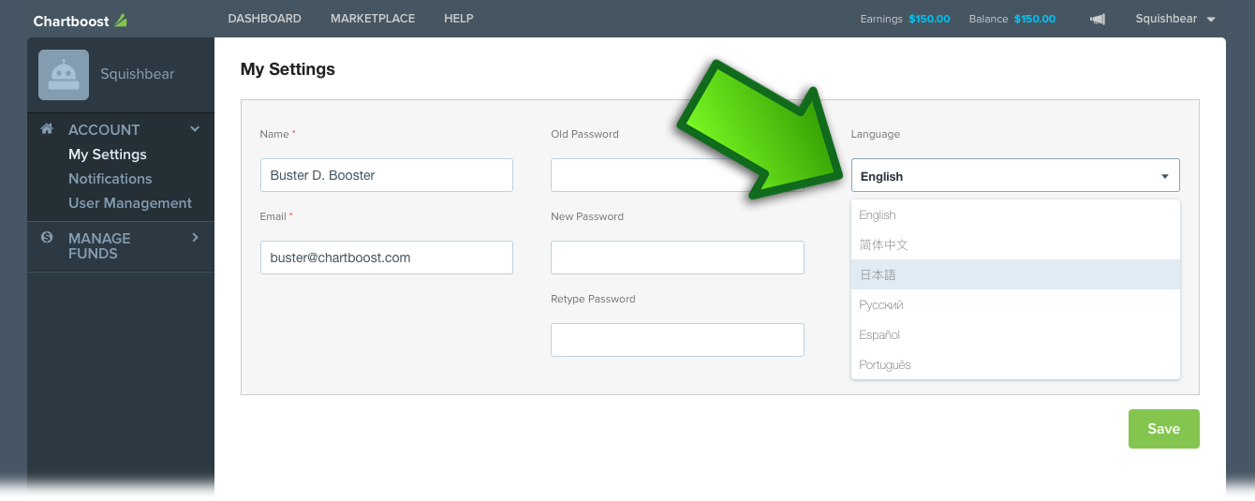Choose Español from language list

[1015, 334]
